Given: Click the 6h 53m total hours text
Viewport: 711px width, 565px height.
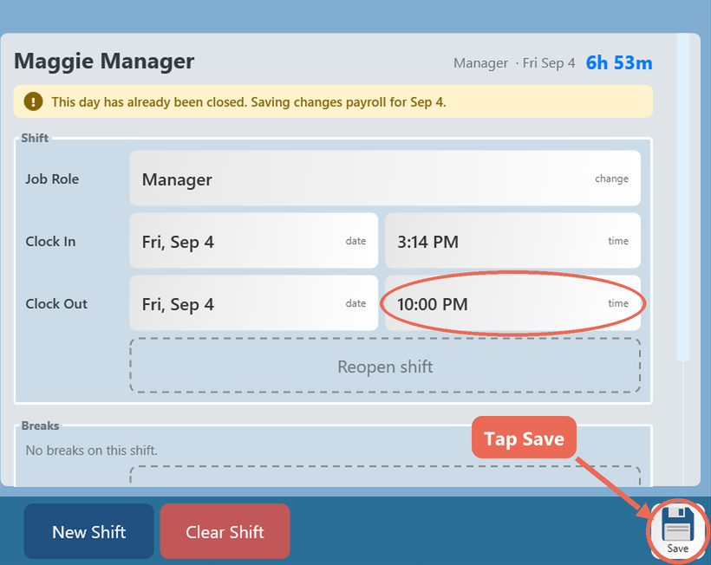Looking at the screenshot, I should click(619, 62).
